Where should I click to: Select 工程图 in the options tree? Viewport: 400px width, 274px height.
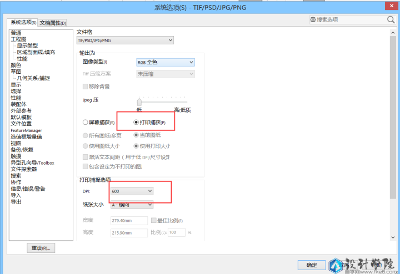tap(18, 39)
